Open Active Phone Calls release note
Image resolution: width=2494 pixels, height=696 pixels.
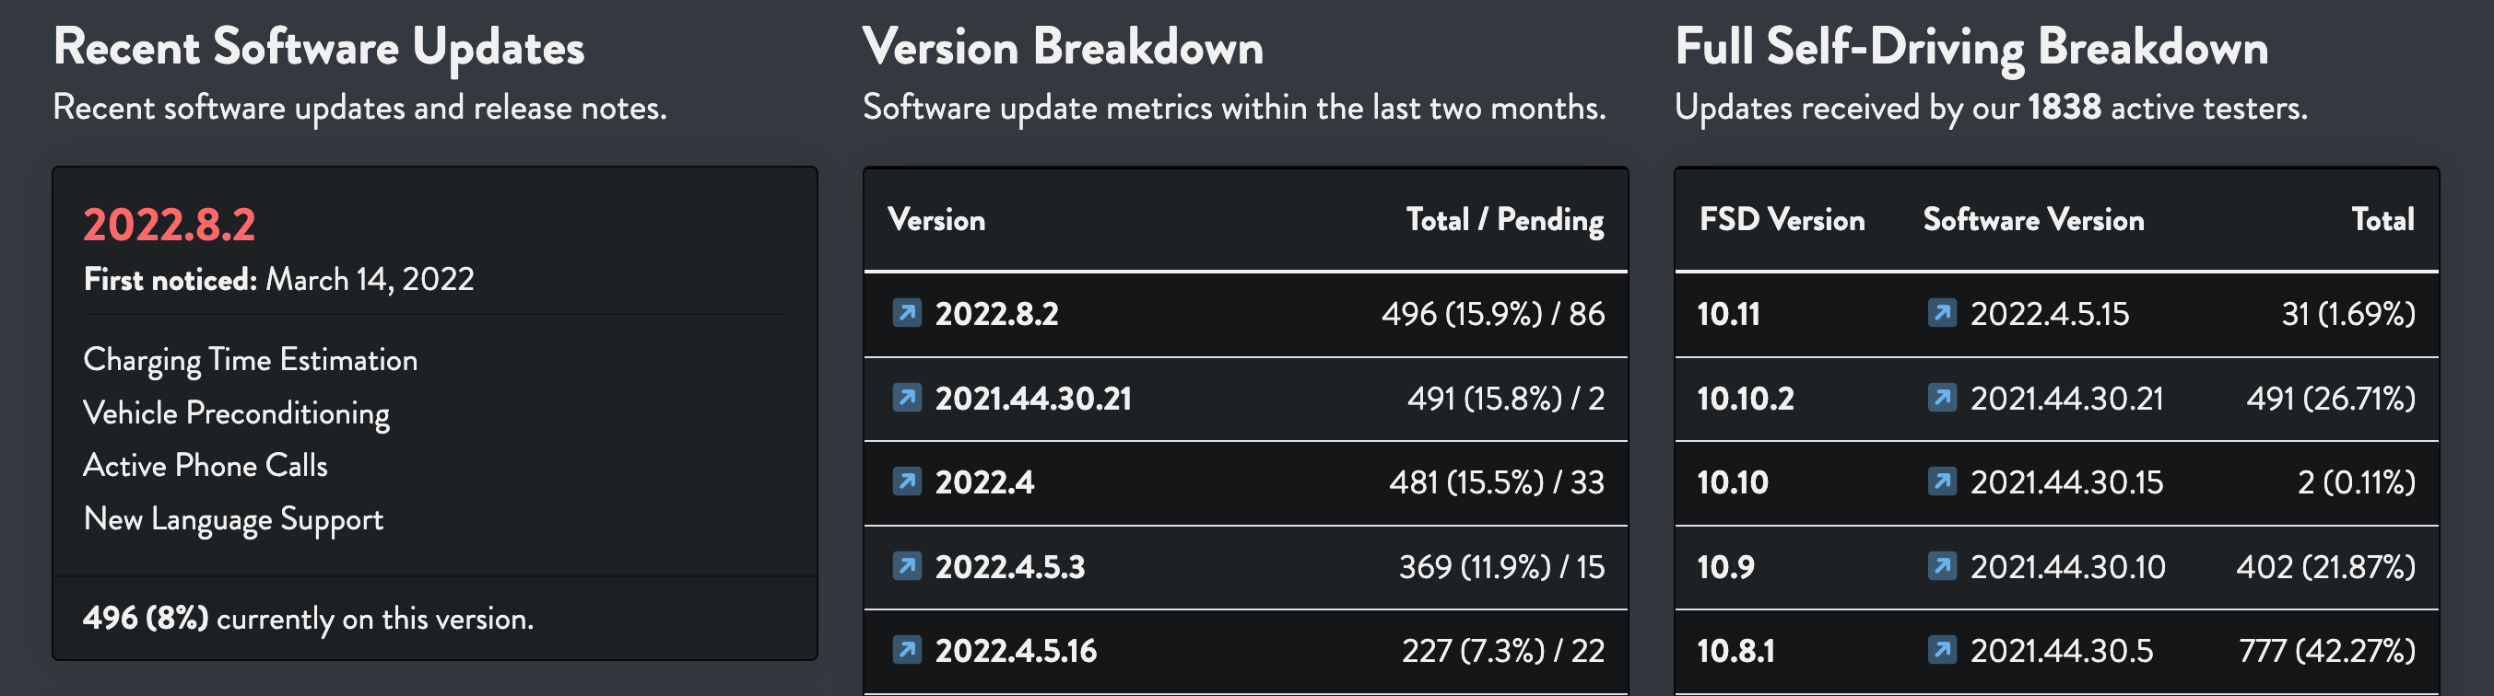coord(206,466)
